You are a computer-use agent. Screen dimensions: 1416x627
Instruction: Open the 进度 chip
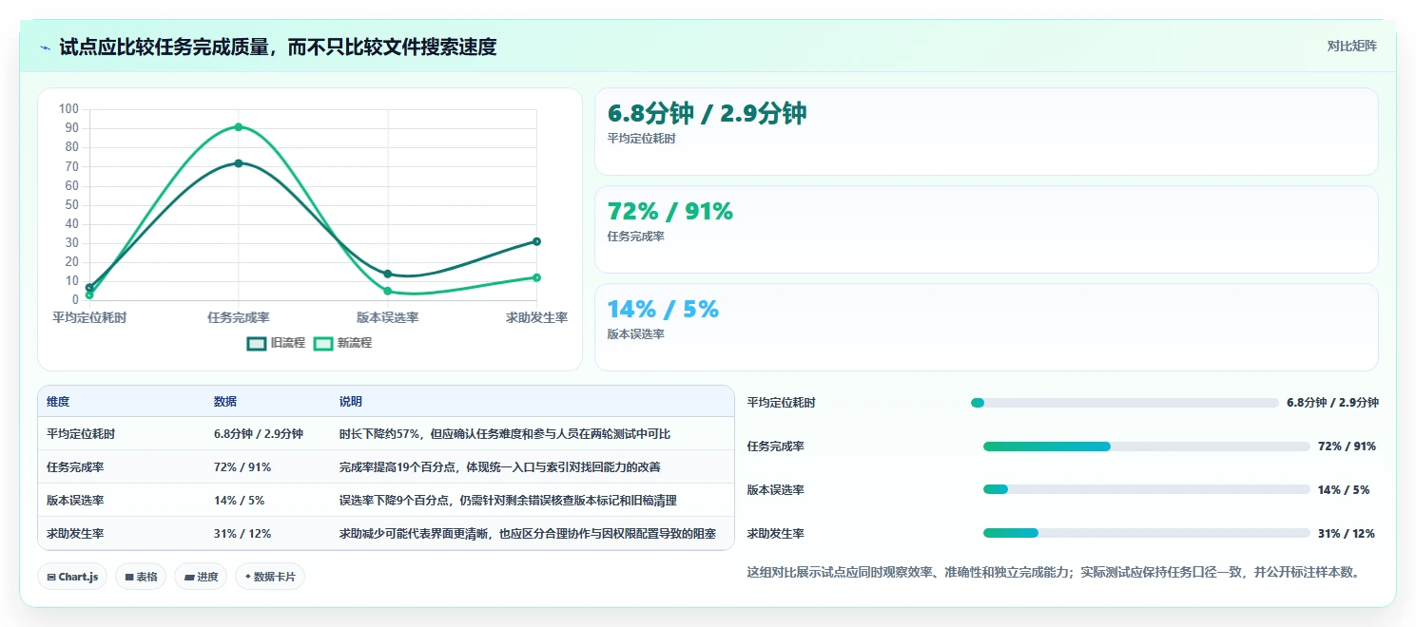click(201, 577)
